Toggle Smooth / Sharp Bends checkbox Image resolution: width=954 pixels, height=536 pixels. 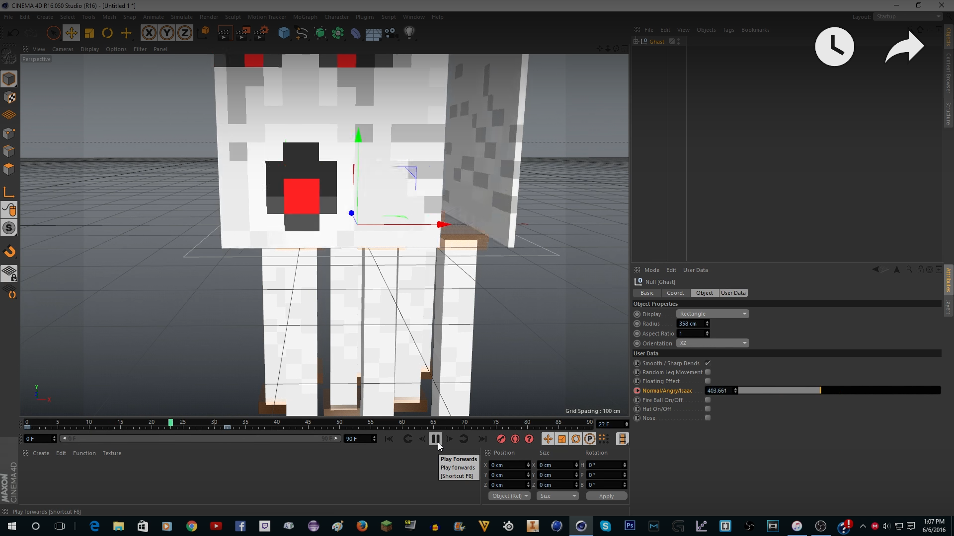[708, 363]
